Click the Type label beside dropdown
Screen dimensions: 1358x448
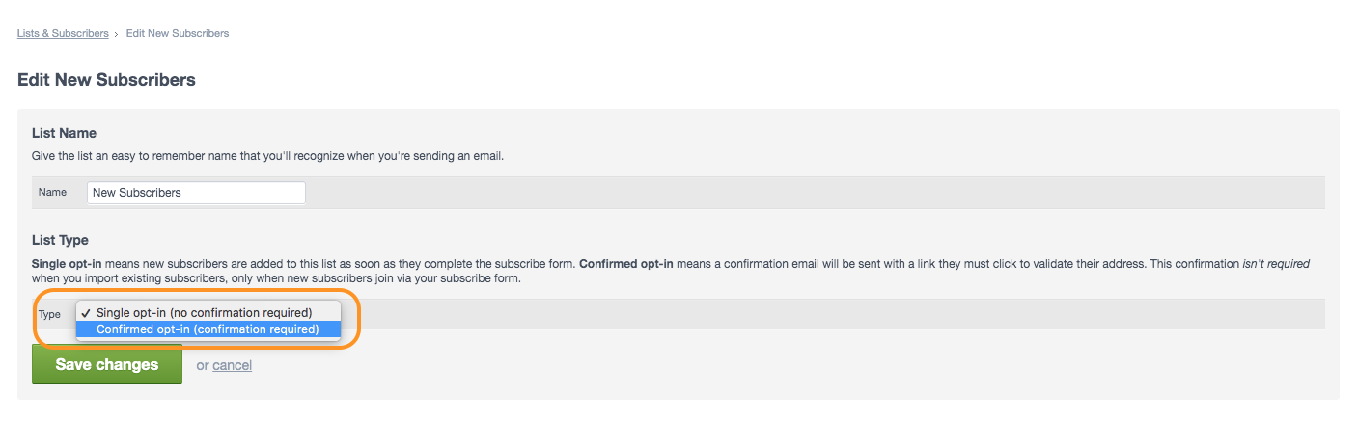[x=49, y=315]
